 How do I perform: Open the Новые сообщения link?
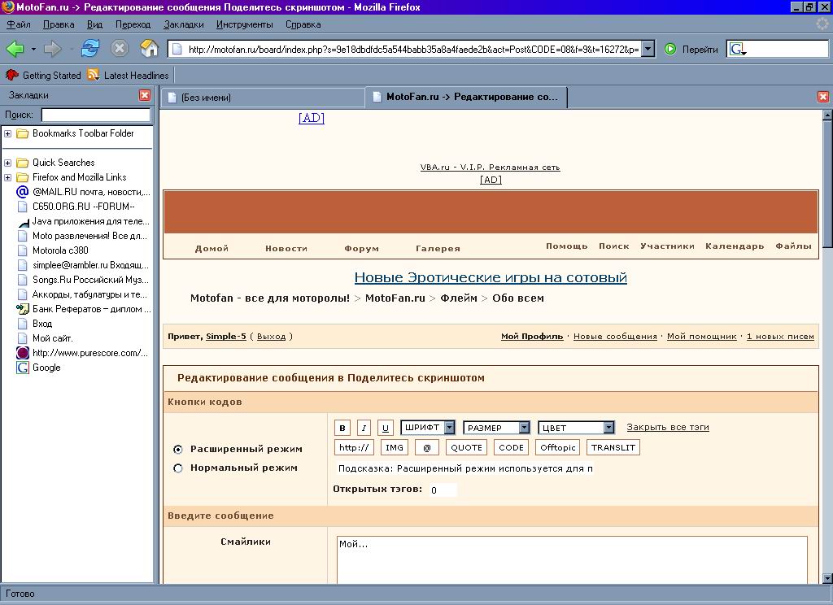pos(615,336)
